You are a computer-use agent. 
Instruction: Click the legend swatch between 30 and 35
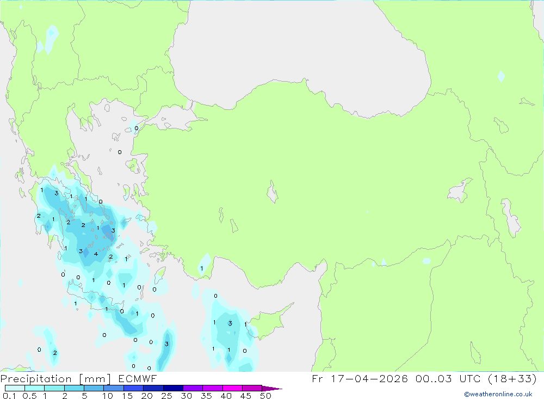(193, 388)
